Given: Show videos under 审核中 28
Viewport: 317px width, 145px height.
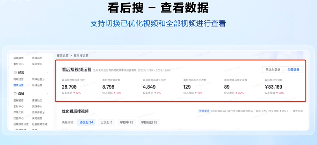Looking at the screenshot, I should [x=127, y=122].
